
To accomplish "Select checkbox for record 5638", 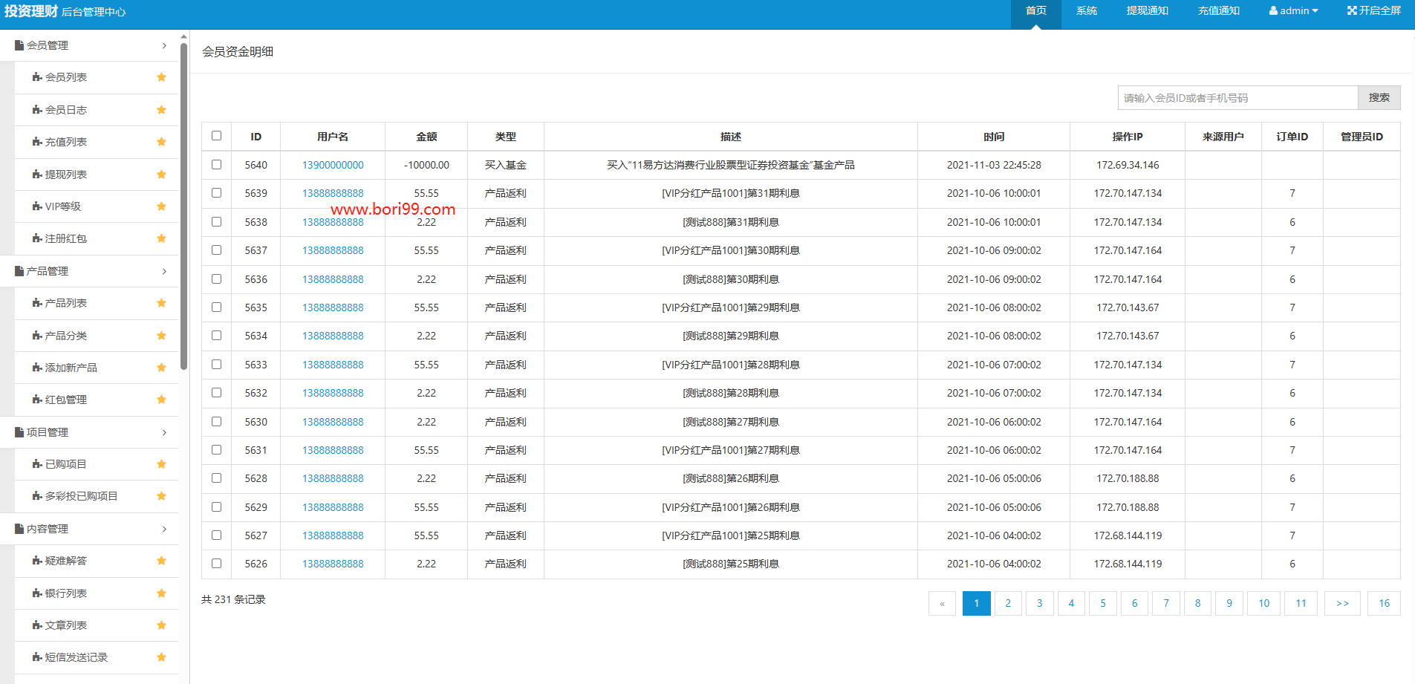I will (x=216, y=222).
